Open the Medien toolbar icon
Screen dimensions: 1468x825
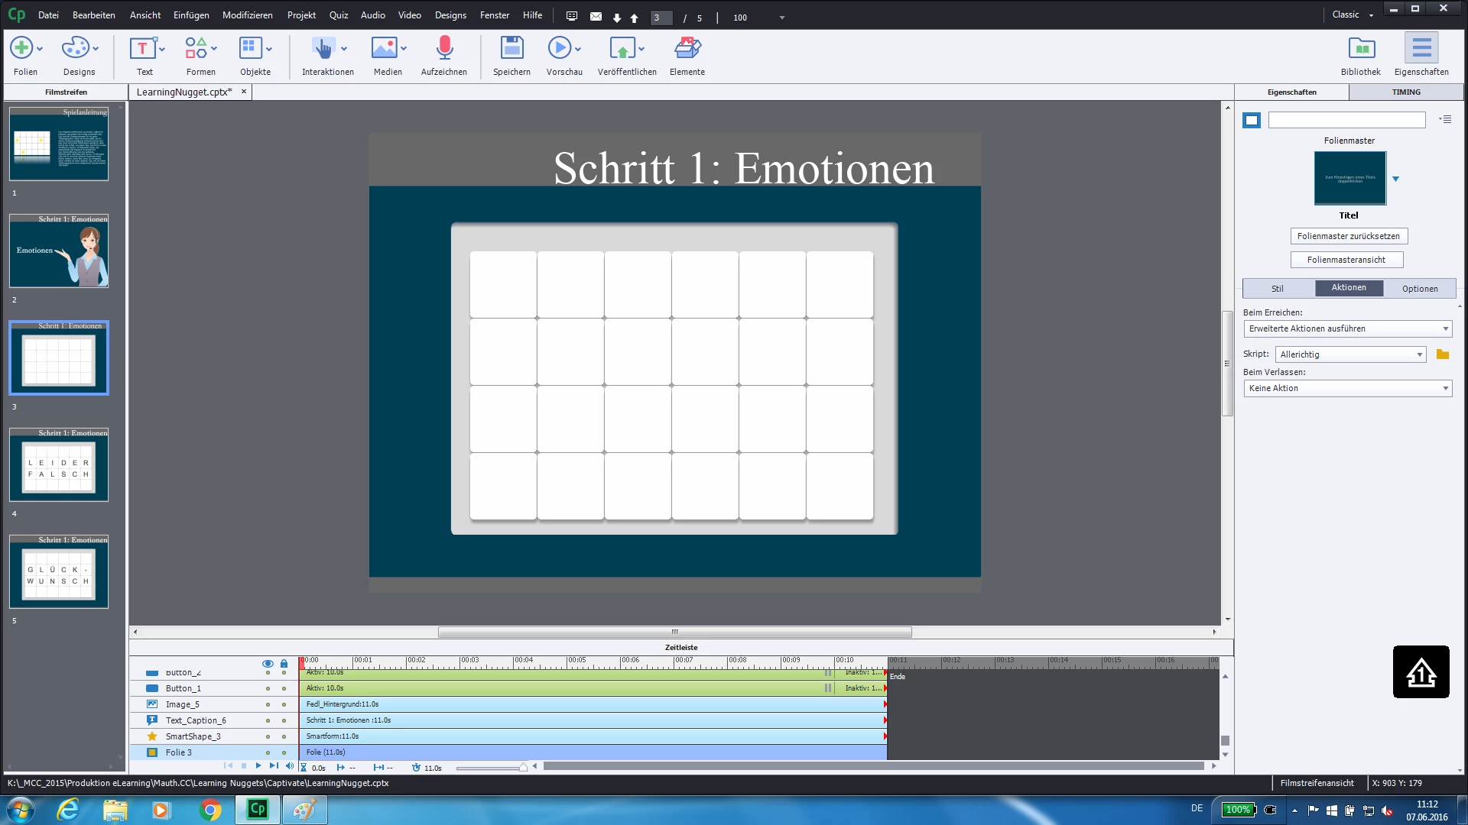pos(384,49)
